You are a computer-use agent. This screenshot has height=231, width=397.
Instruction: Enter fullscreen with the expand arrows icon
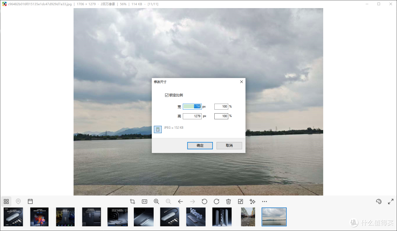[x=391, y=201]
